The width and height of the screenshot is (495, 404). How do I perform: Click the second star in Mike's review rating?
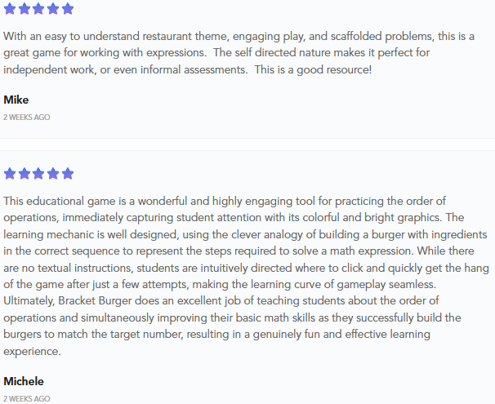25,9
